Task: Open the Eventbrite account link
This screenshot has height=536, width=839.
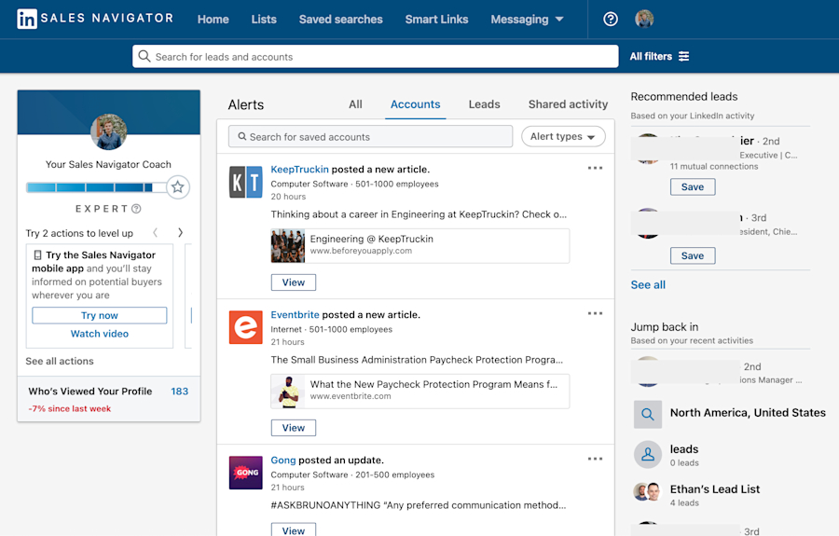Action: pos(295,314)
